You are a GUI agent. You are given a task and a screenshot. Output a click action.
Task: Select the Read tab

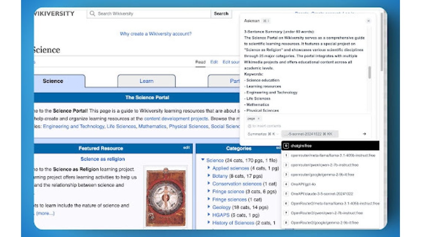[200, 62]
